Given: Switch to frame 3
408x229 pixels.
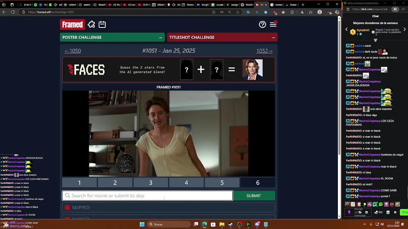Looking at the screenshot, I should (151, 183).
